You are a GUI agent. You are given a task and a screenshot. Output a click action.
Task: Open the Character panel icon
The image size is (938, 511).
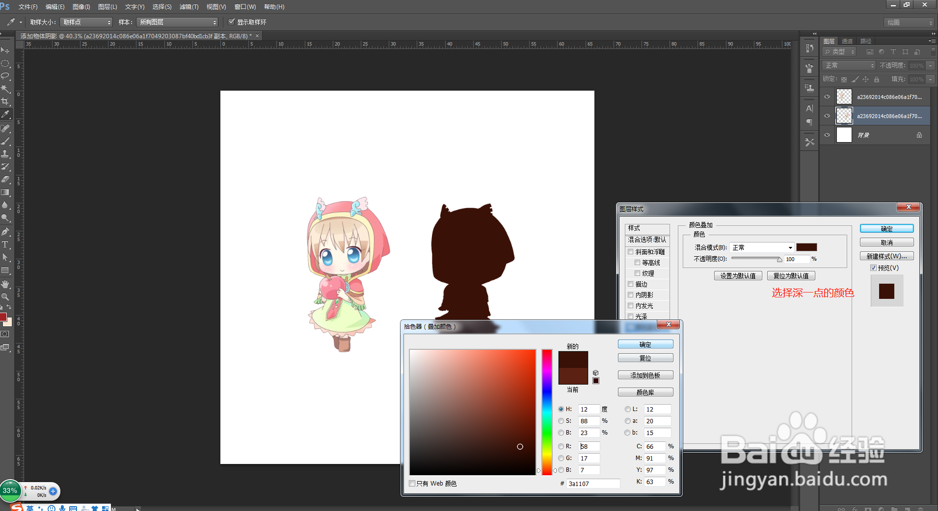tap(809, 108)
